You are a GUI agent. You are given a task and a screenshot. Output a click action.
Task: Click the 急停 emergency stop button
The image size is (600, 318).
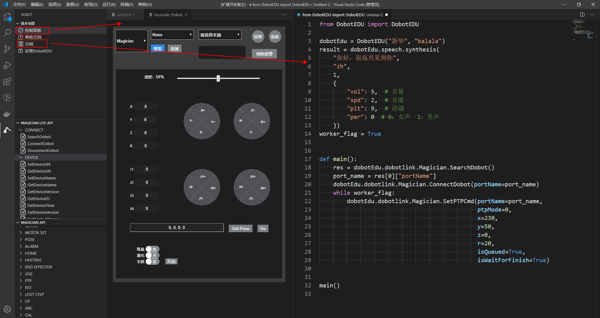[275, 37]
